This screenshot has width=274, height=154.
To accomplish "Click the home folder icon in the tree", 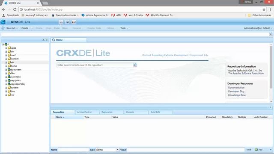I will point(9,66).
